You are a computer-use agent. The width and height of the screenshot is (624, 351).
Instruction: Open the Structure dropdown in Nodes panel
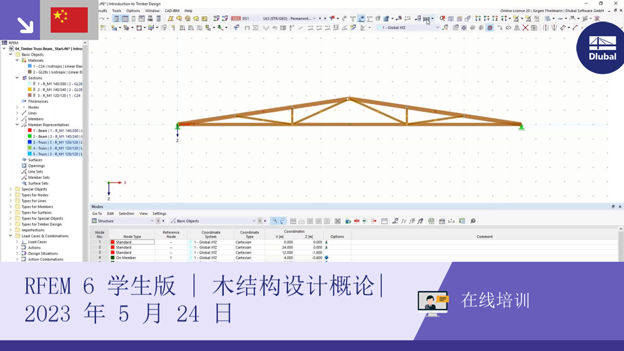click(x=152, y=221)
